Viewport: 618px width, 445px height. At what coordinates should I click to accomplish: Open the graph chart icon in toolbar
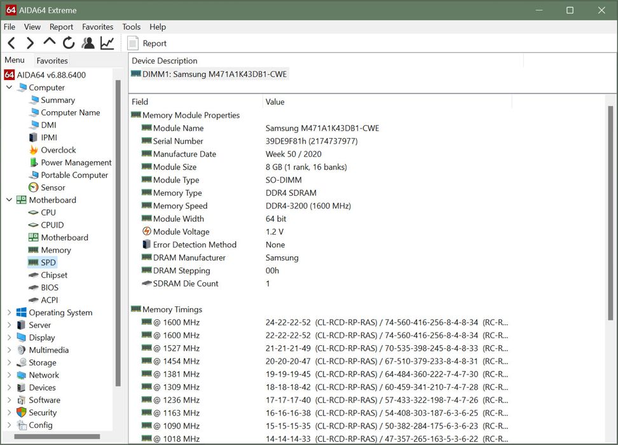(x=107, y=43)
